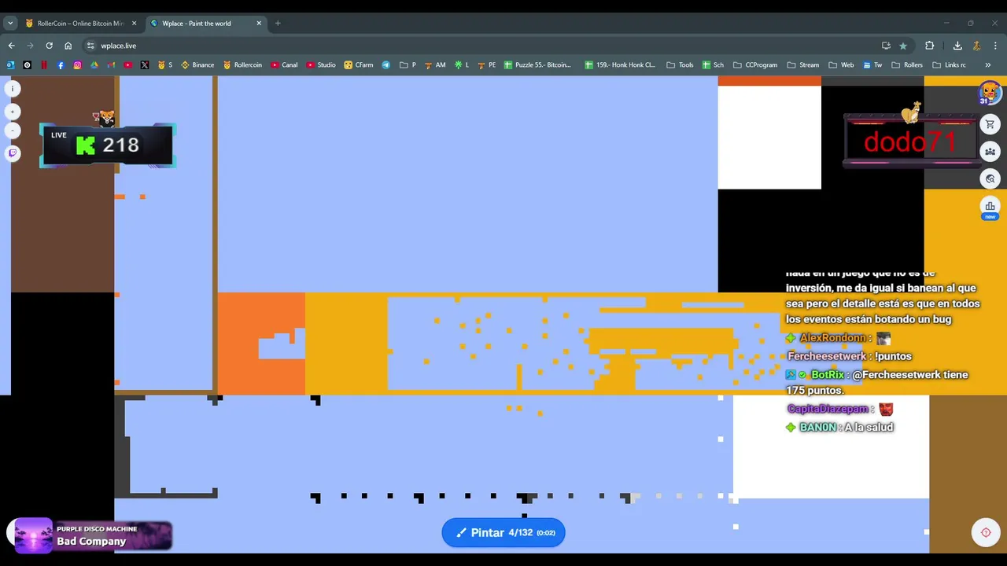This screenshot has height=566, width=1007.
Task: Expand the Tools bookmark folder
Action: point(680,65)
